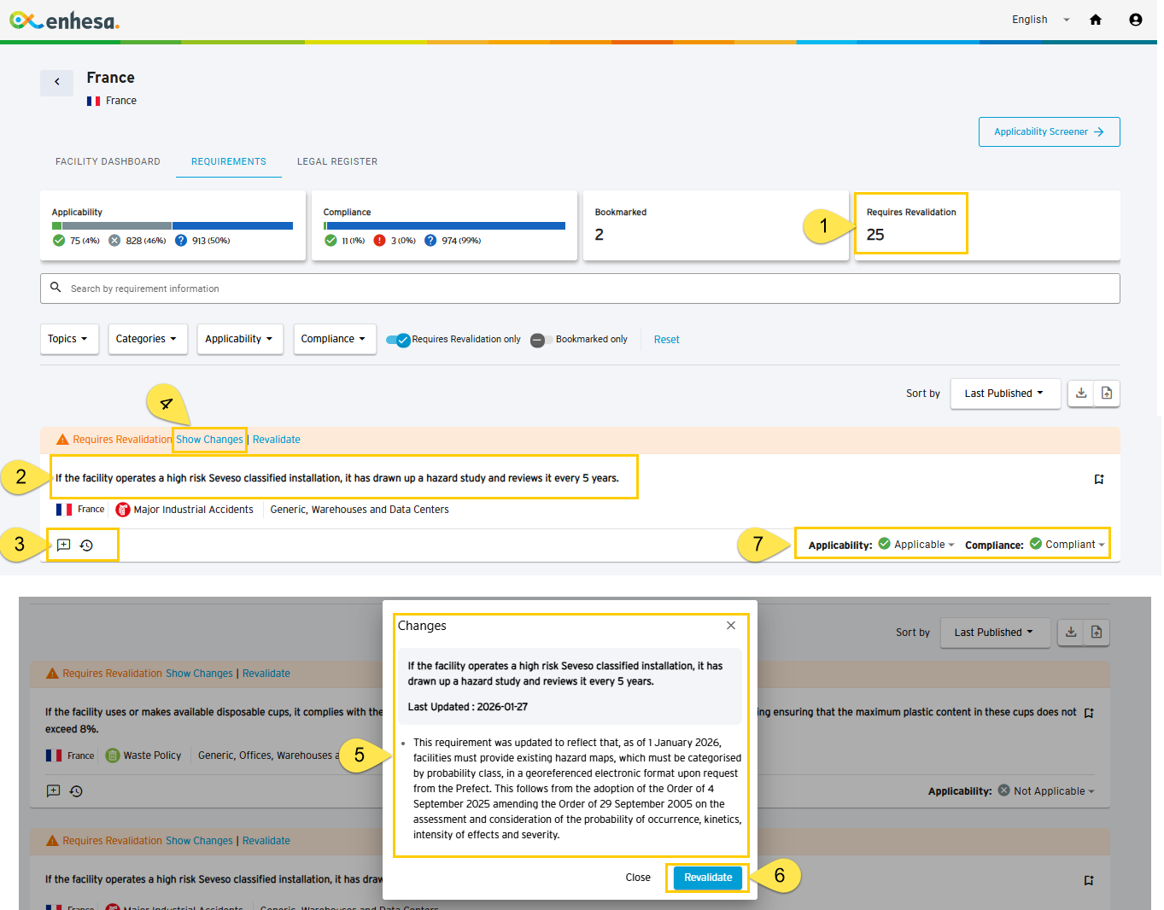
Task: Click the home icon in header
Action: tap(1096, 20)
